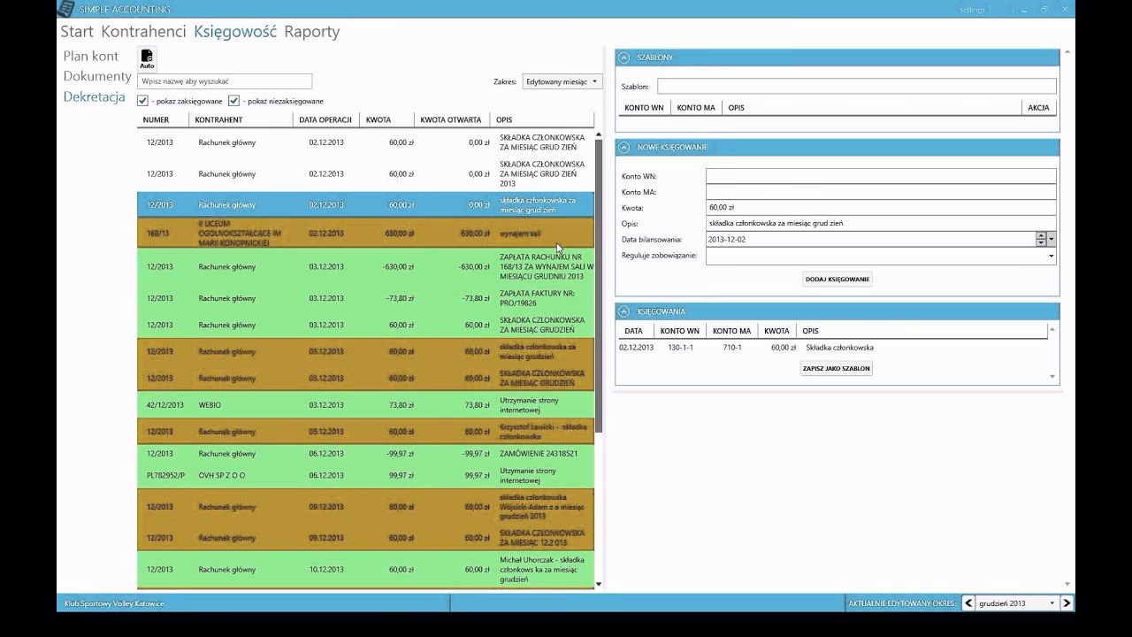Collapse the Księgowania section chevron

[x=624, y=311]
